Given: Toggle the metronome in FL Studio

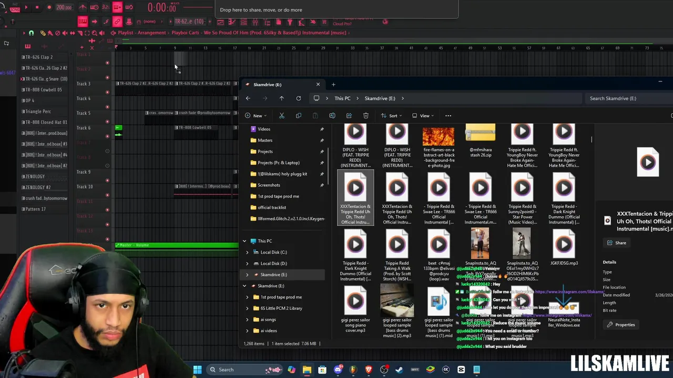Looking at the screenshot, I should (83, 7).
